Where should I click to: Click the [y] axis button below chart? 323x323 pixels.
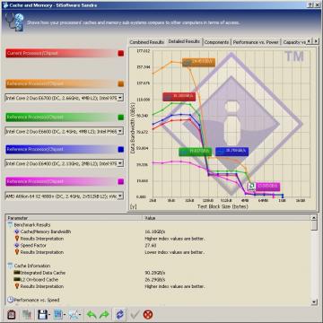[x=133, y=206]
